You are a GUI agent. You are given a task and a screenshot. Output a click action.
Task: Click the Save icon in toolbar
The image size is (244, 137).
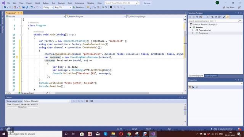point(24,7)
